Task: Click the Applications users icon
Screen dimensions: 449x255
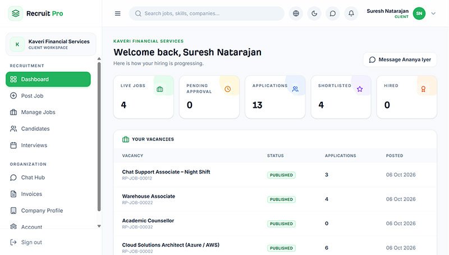Action: coord(295,89)
